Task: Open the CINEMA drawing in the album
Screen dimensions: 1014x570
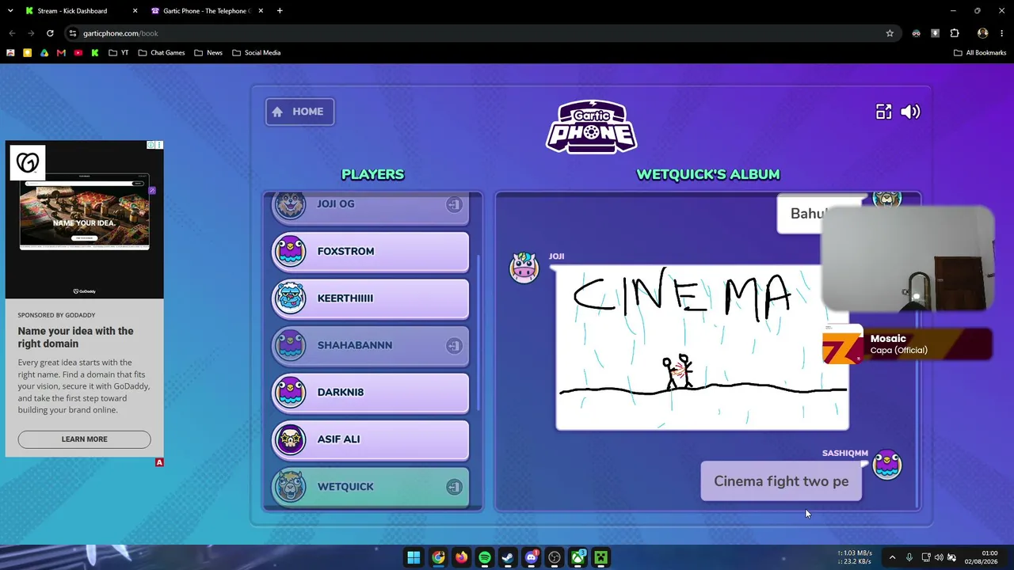Action: coord(702,348)
